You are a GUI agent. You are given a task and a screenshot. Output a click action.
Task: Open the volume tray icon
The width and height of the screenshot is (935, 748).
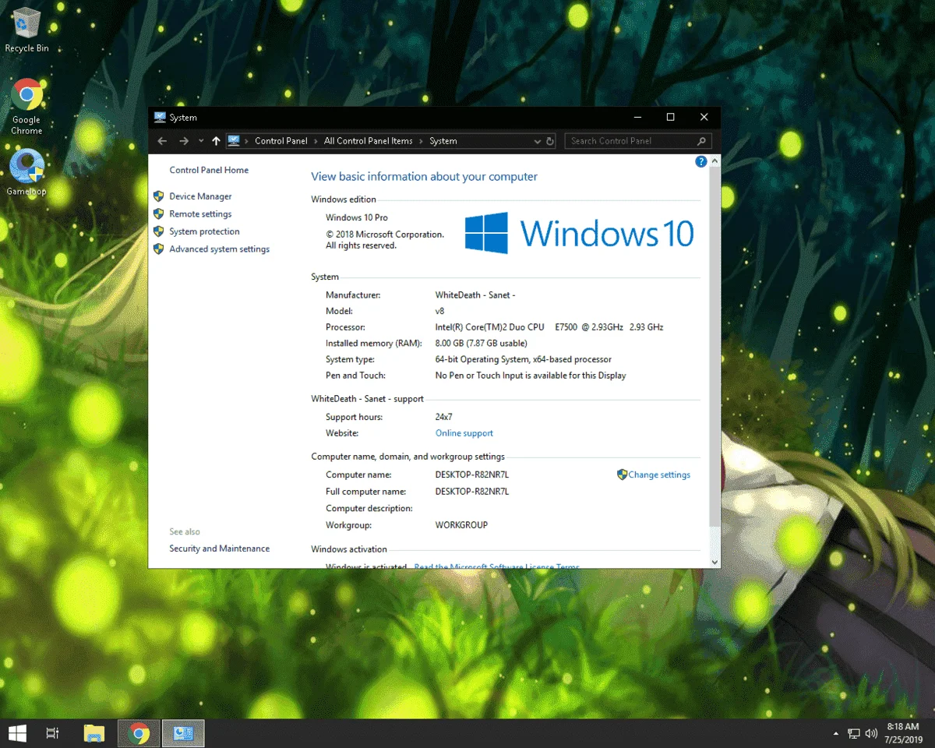pyautogui.click(x=871, y=734)
